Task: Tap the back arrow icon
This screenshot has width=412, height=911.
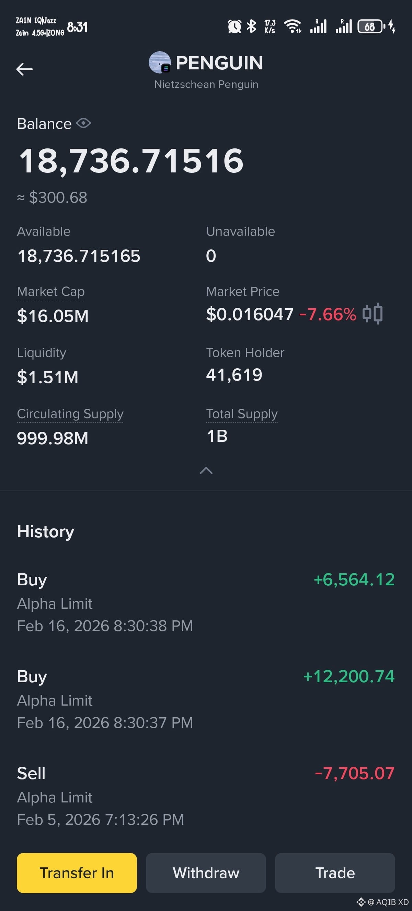Action: pos(24,69)
